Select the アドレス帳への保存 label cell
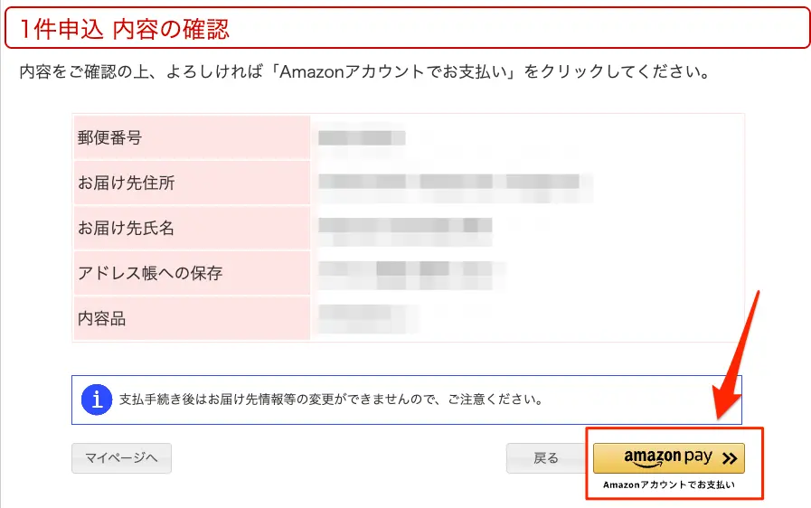The height and width of the screenshot is (508, 811). [x=191, y=273]
